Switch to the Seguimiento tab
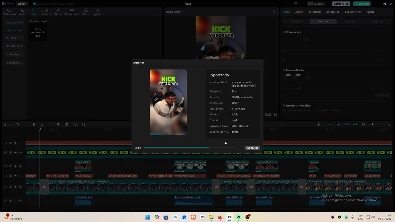395x222 pixels. click(353, 12)
